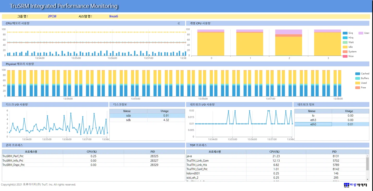Click the TruIT company logo
The height and width of the screenshot is (191, 373).
coord(355,185)
